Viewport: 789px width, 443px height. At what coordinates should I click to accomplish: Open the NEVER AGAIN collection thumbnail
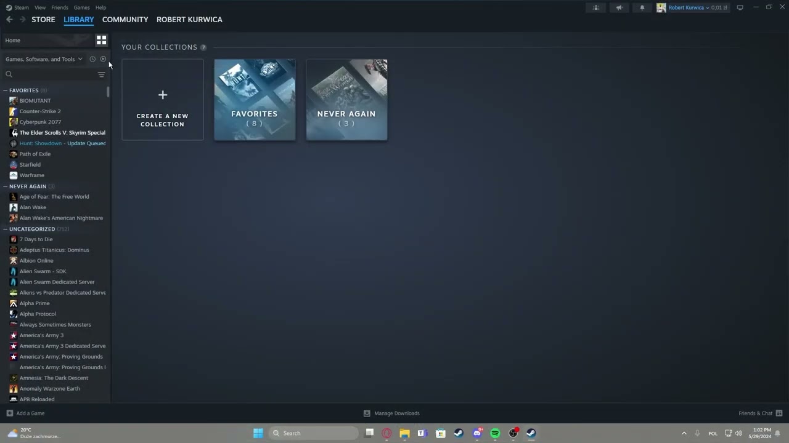(346, 100)
